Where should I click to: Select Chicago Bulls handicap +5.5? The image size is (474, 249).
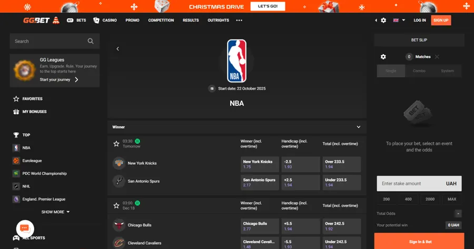[x=301, y=226]
